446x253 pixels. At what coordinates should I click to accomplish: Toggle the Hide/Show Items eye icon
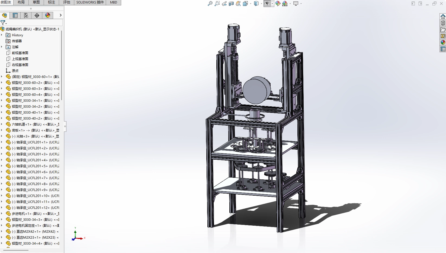tap(267, 4)
